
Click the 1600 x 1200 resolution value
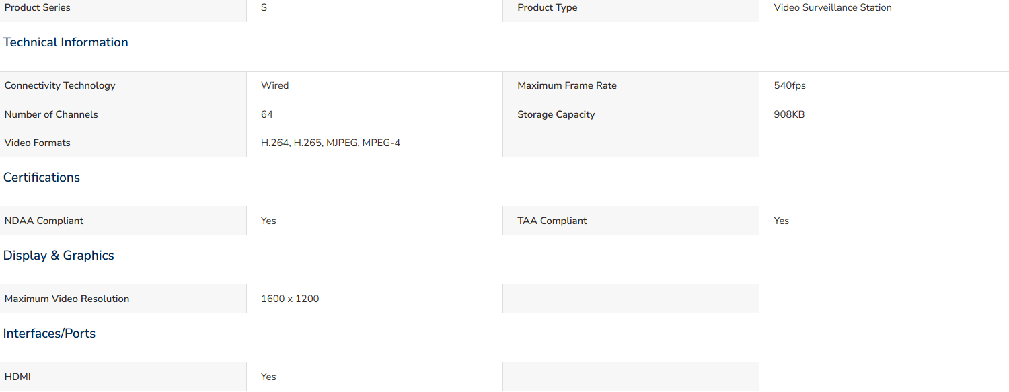click(x=290, y=299)
